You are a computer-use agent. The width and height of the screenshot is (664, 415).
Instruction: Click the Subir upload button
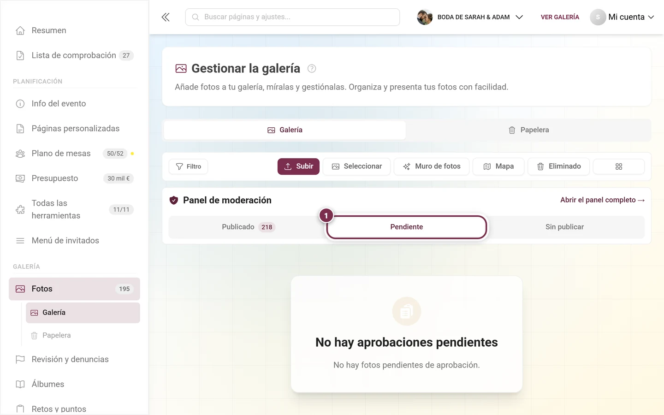[298, 166]
